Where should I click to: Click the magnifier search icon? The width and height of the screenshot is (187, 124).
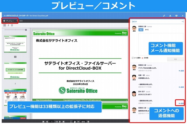(17, 21)
